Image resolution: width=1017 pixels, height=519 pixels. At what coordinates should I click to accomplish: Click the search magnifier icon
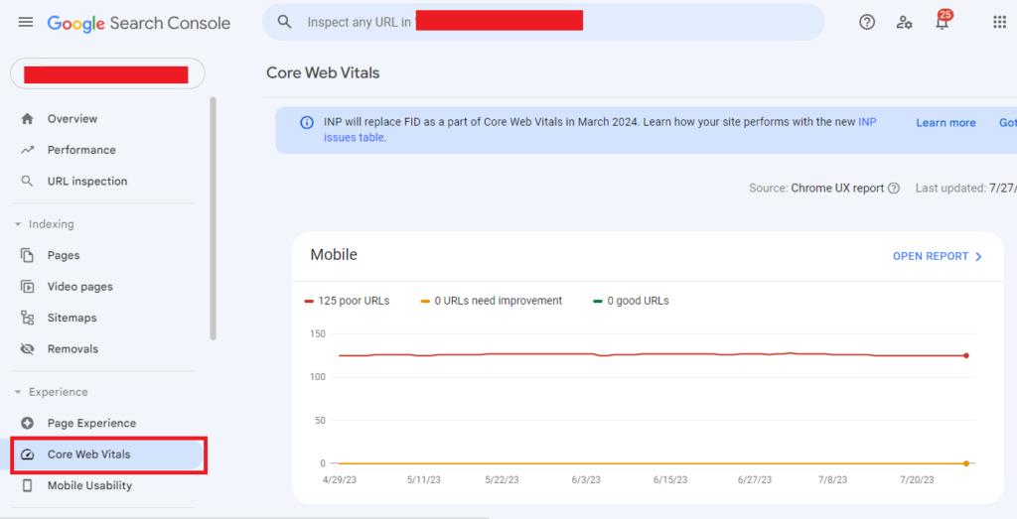click(284, 22)
